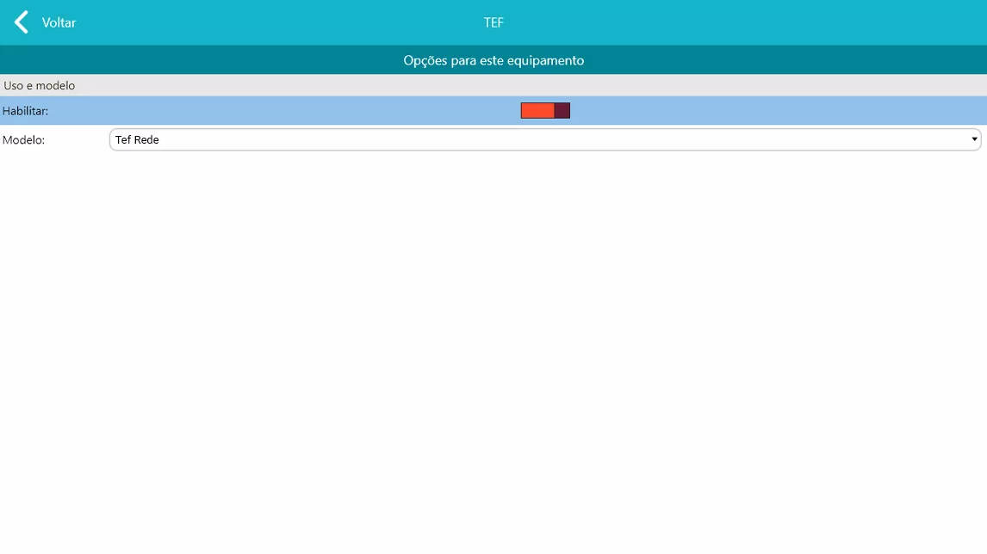
Task: Go back using the Voltar label
Action: pos(59,22)
